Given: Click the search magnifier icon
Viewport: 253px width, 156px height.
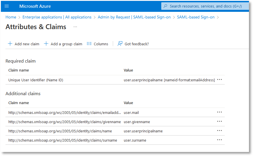Looking at the screenshot, I should 165,6.
